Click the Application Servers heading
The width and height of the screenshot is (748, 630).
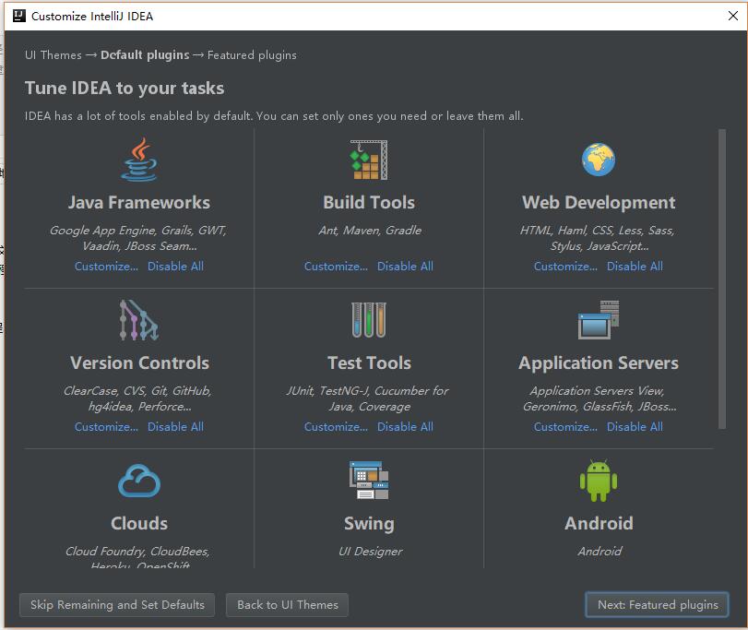pyautogui.click(x=599, y=363)
